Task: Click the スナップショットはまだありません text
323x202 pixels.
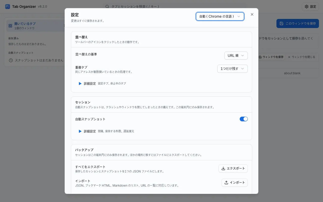Action: (39, 60)
